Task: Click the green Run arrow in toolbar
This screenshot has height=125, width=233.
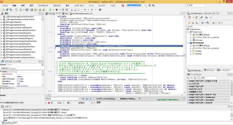Action: (50, 10)
